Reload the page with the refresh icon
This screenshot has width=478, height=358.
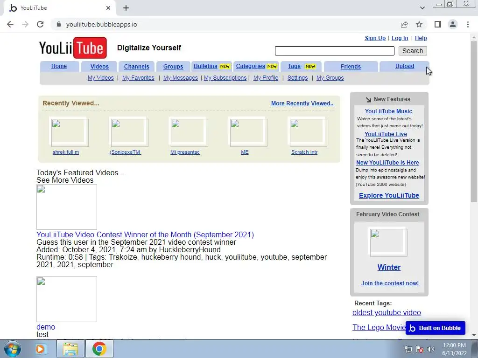point(40,24)
